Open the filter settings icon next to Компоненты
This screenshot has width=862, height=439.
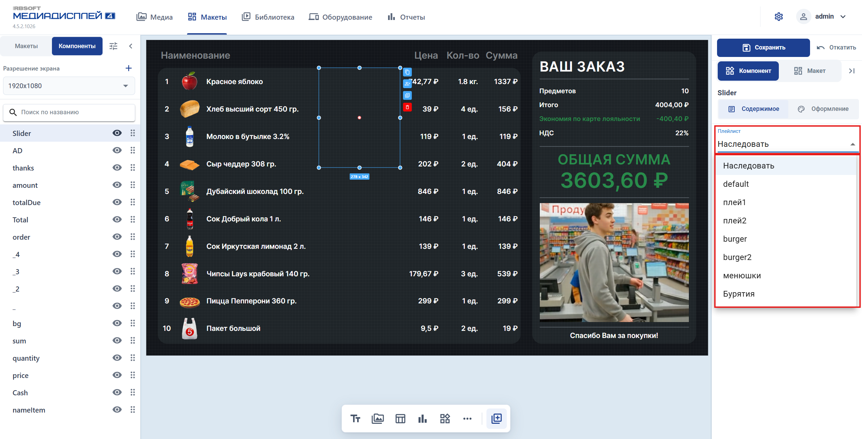[113, 46]
